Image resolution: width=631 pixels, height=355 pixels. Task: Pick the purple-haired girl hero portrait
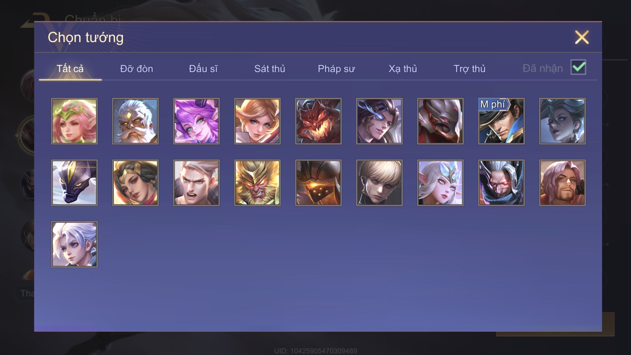196,121
